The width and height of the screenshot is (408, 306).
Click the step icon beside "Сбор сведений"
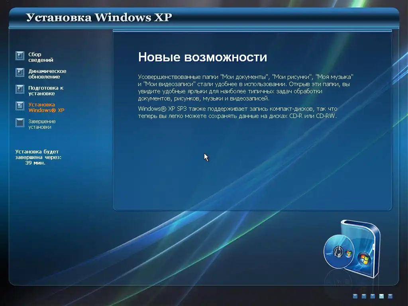[20, 56]
